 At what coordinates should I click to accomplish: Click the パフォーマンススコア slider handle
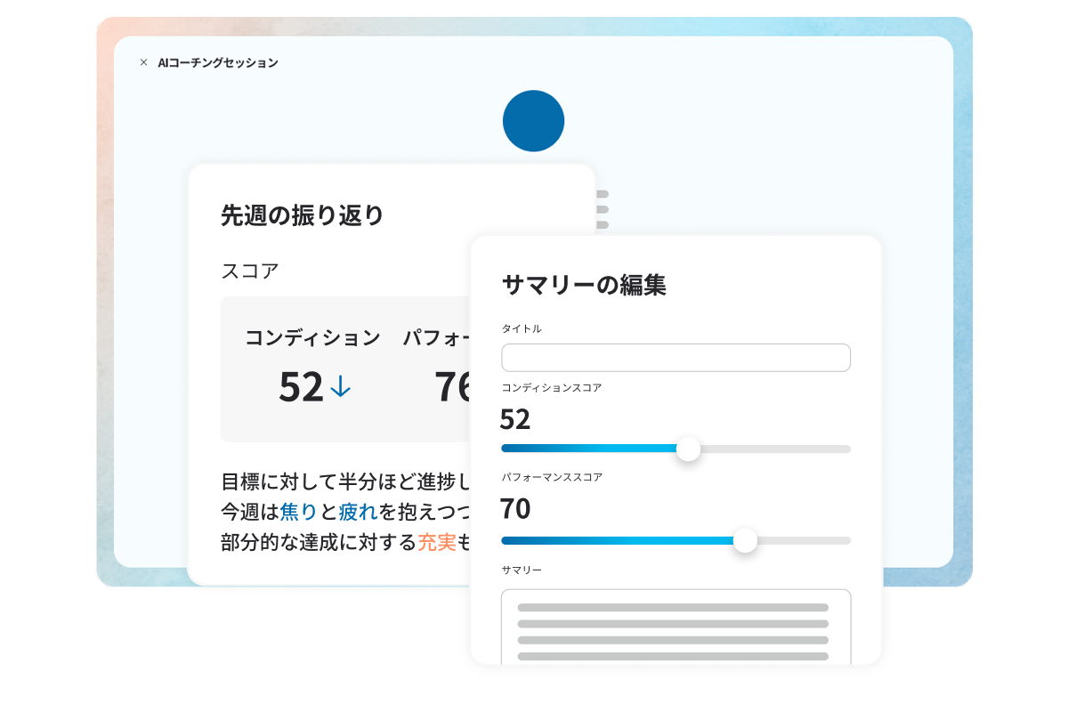pyautogui.click(x=745, y=540)
